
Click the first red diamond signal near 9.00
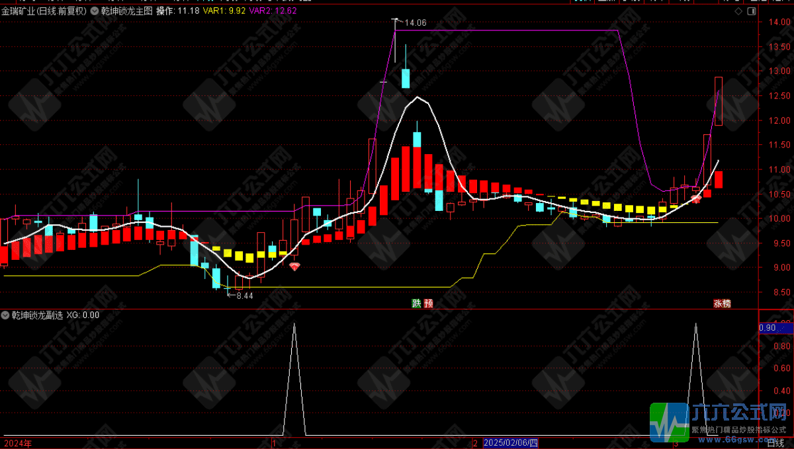click(294, 266)
